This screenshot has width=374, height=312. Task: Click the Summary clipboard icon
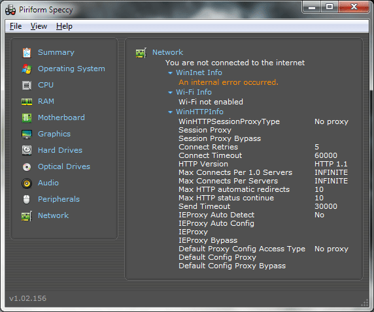[27, 53]
